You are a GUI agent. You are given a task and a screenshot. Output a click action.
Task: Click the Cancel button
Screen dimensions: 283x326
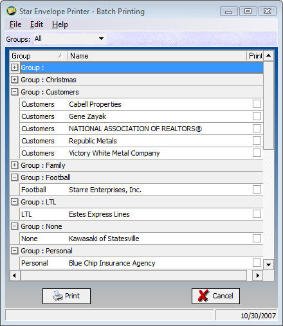[215, 296]
